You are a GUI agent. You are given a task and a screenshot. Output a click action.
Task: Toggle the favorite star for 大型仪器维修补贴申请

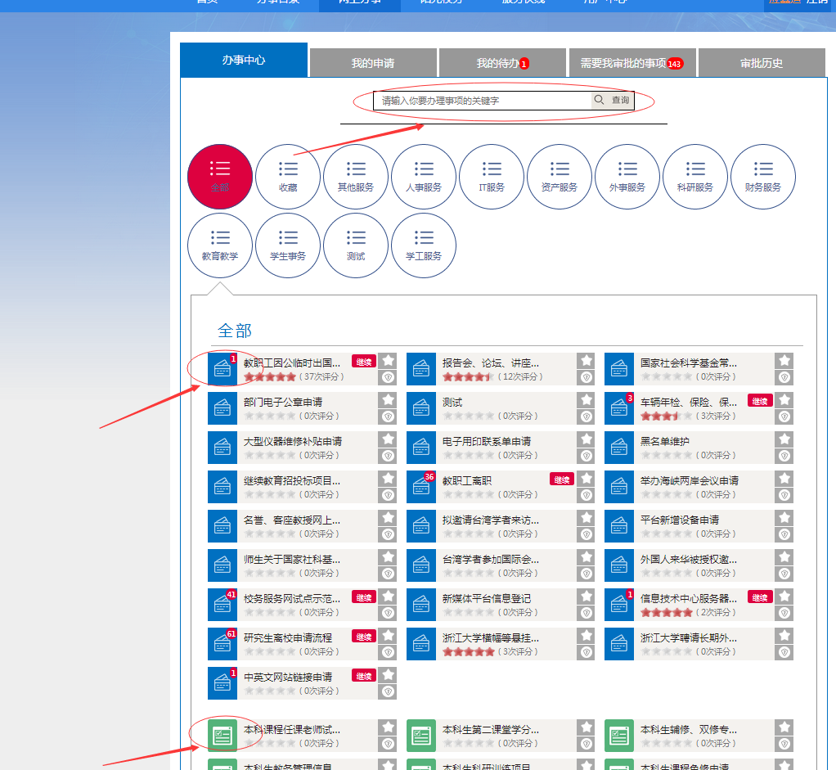tap(388, 439)
